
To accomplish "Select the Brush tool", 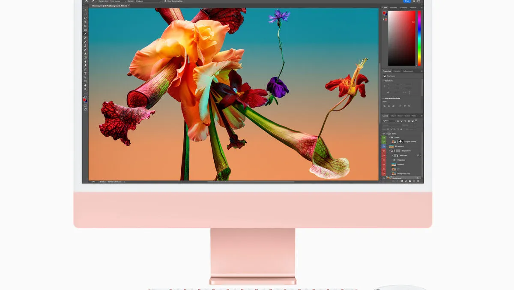I will [x=85, y=42].
